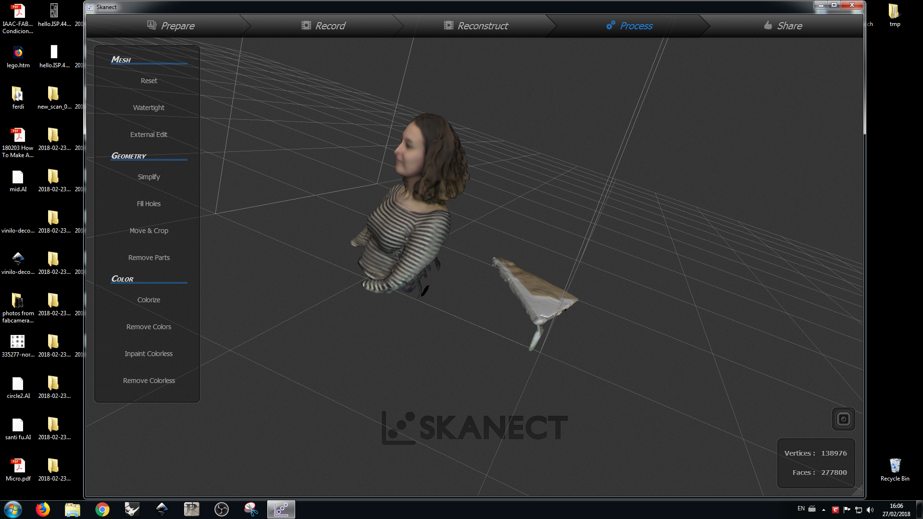
Task: Select the ferdi folder icon
Action: (x=18, y=98)
